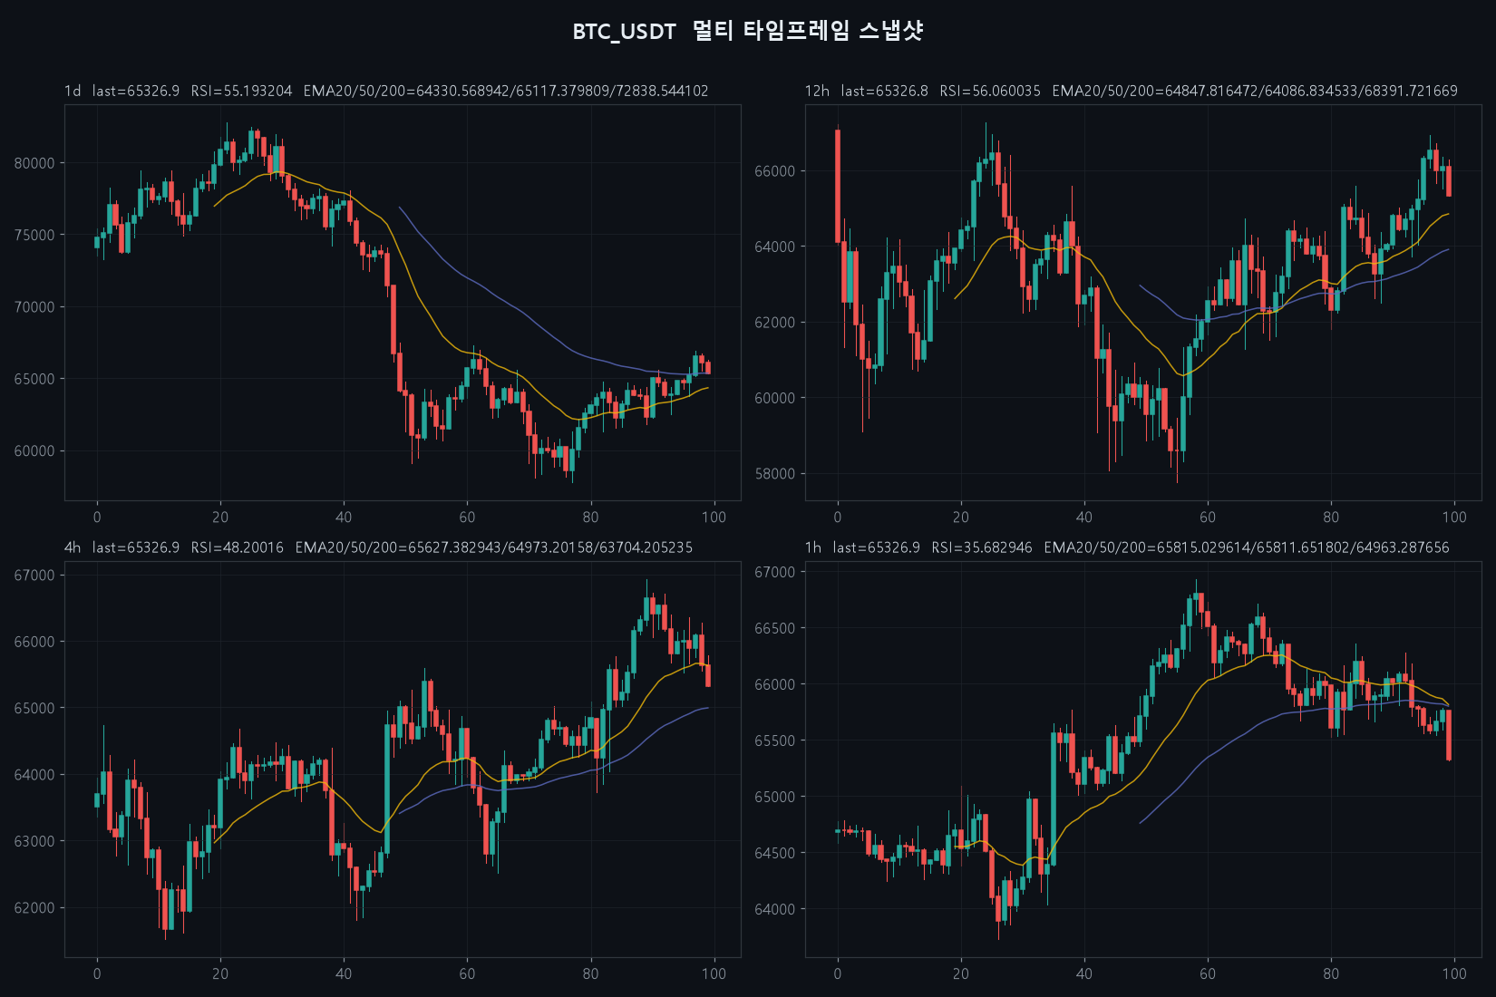The height and width of the screenshot is (997, 1496).
Task: Click the 64000 label on the 12h chart
Action: [775, 247]
